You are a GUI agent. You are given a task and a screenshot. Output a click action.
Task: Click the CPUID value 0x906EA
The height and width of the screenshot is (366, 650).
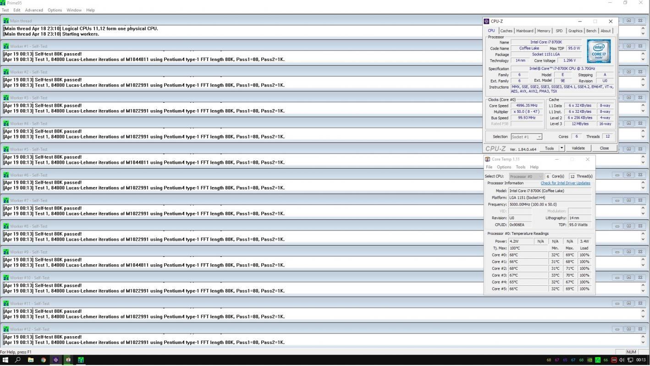(520, 225)
